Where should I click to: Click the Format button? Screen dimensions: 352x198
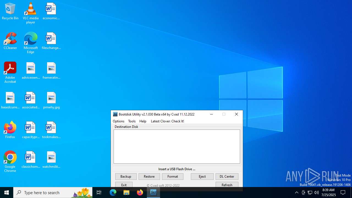pyautogui.click(x=172, y=177)
